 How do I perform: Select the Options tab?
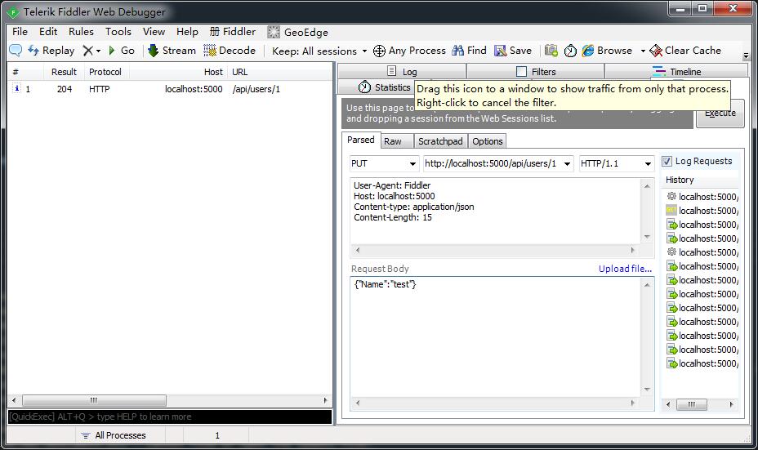(x=488, y=141)
